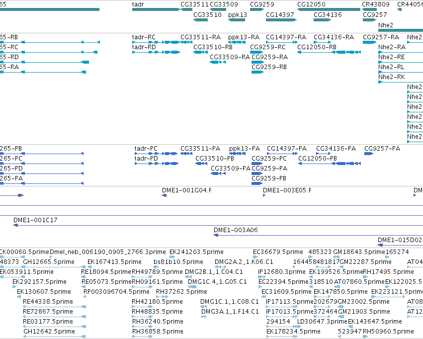The height and width of the screenshot is (339, 423).
Task: Open the RP003096704.5prime EST label
Action: pos(116,292)
